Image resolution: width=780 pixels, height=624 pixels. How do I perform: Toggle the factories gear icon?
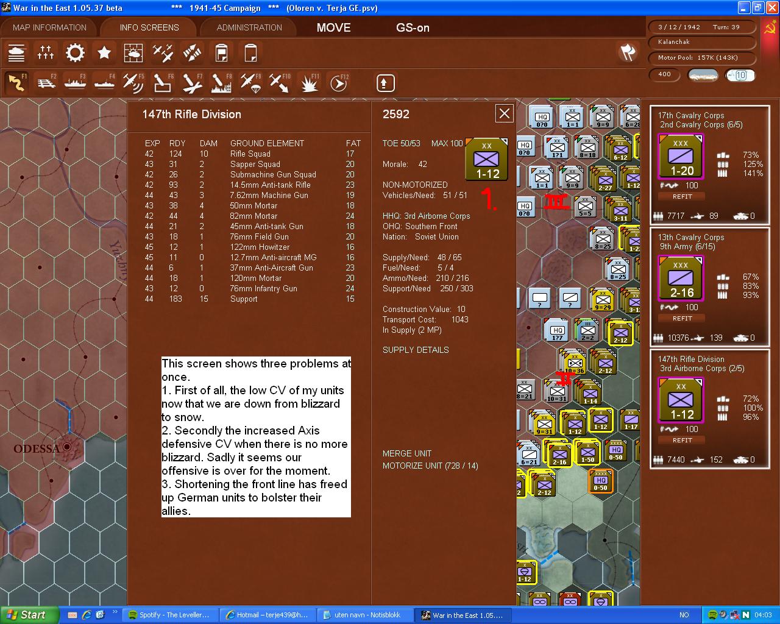[x=75, y=53]
